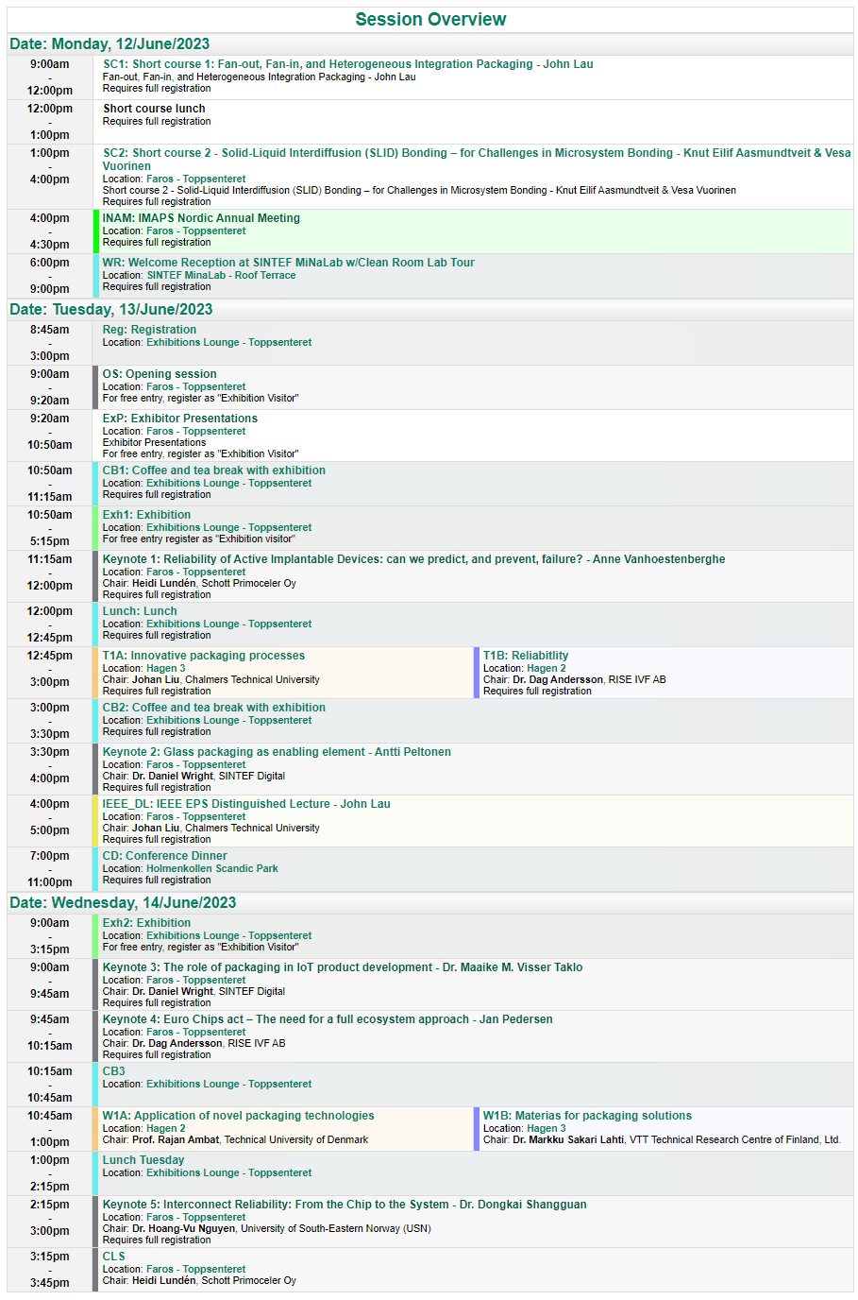This screenshot has height=1300, width=858.
Task: Open the Lunch Tuesday session link
Action: coord(143,1160)
